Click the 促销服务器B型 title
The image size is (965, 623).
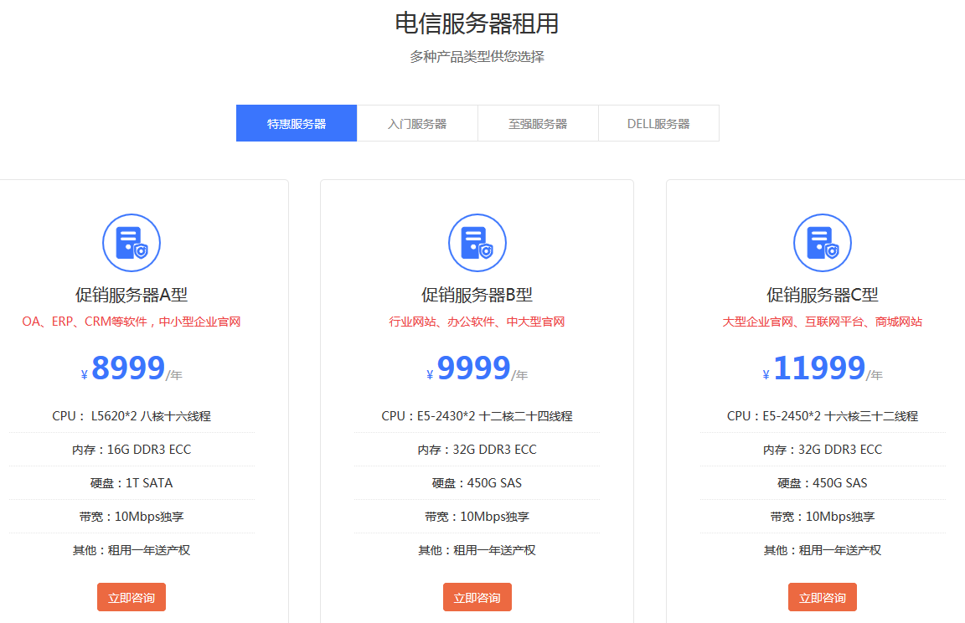click(477, 295)
